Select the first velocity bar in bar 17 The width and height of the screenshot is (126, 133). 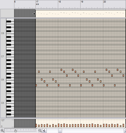pyautogui.click(x=36, y=126)
